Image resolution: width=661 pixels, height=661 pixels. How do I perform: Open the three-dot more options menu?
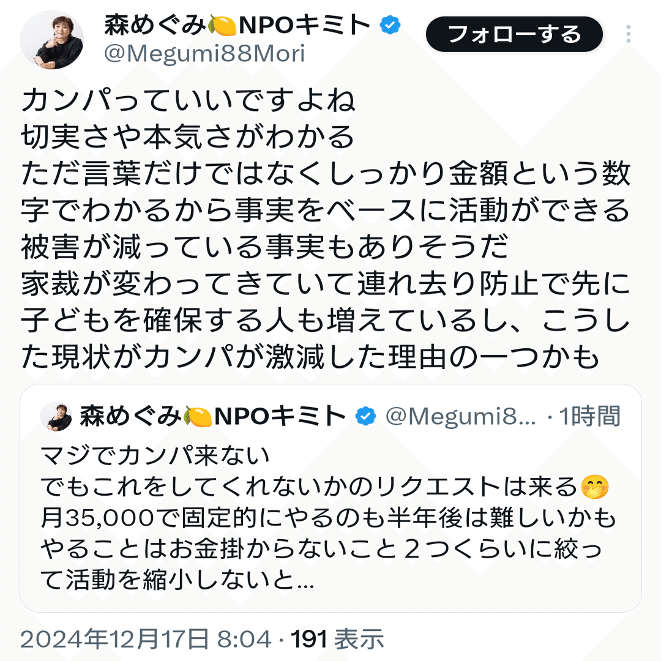coord(628,34)
